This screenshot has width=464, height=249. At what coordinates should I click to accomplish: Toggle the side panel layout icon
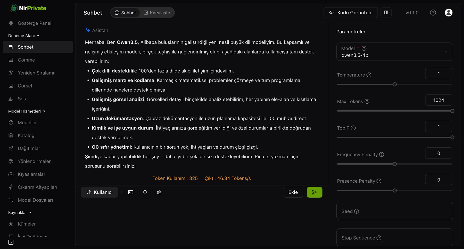tap(386, 13)
